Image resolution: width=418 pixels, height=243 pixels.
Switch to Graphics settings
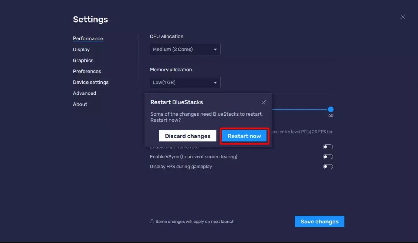tap(83, 60)
